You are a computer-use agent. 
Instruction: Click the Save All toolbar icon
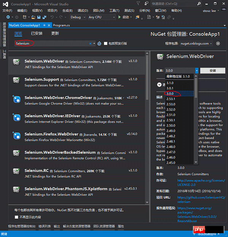point(44,17)
